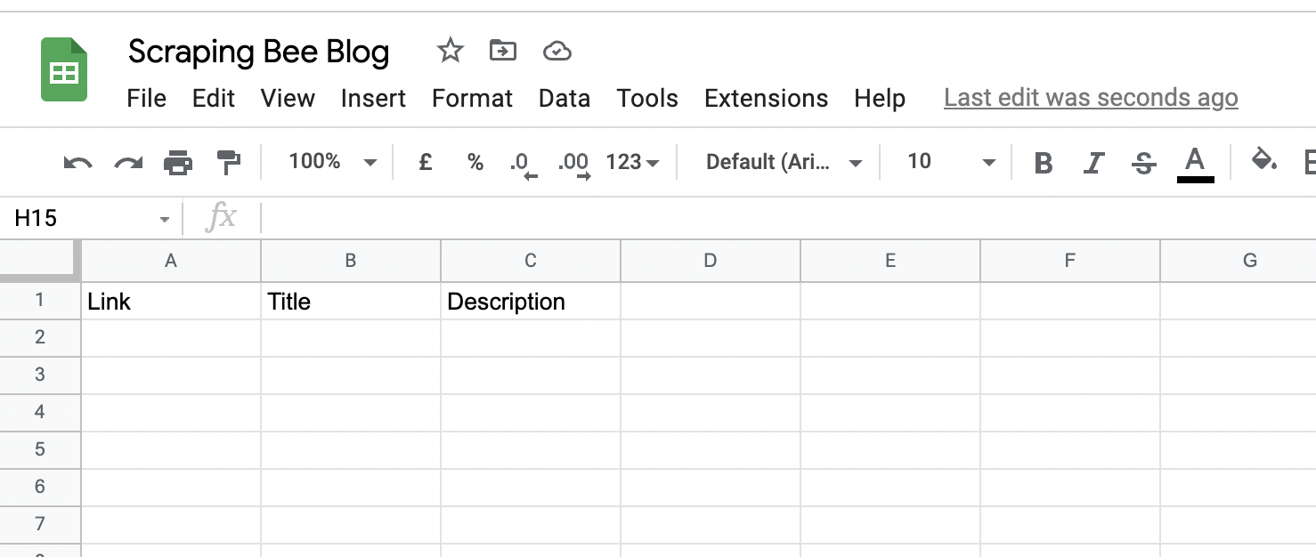Open the Data menu
The image size is (1316, 557).
coord(565,99)
